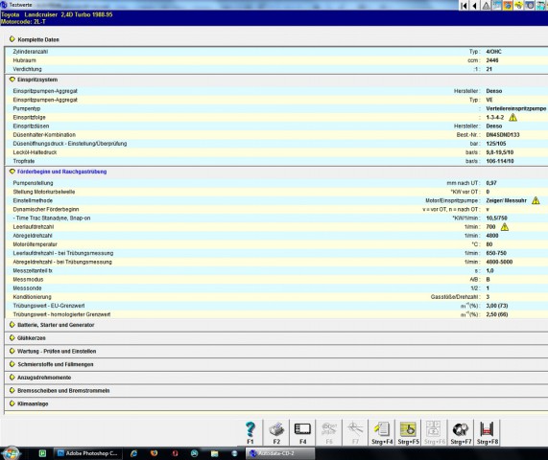This screenshot has width=548, height=460.
Task: Click the orange gauge icon in top toolbar
Action: pos(508,5)
